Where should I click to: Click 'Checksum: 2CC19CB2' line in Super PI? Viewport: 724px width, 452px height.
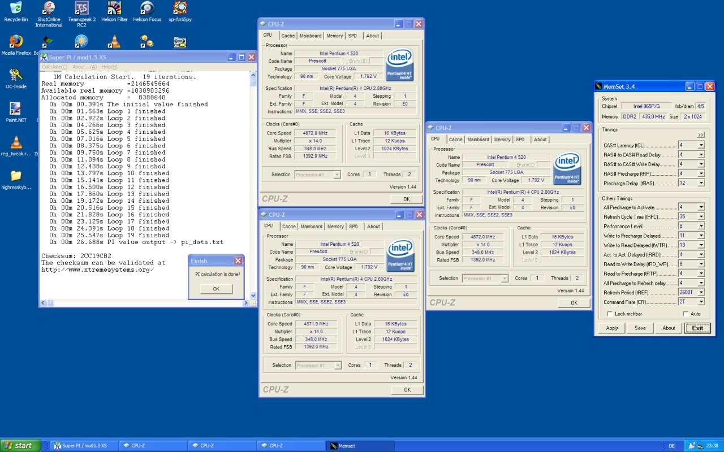pos(76,256)
